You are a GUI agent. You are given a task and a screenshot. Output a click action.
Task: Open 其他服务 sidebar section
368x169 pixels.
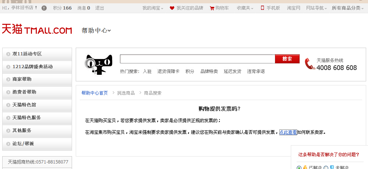(37, 131)
